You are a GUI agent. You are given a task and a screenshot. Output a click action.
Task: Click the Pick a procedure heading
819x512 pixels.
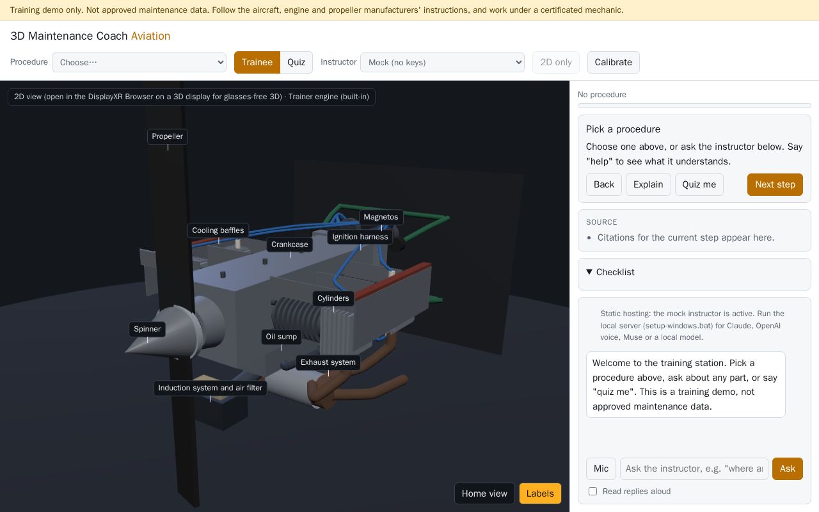point(623,129)
